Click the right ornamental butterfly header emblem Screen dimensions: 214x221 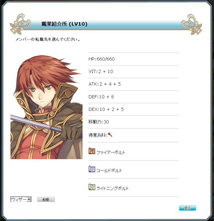pos(192,24)
